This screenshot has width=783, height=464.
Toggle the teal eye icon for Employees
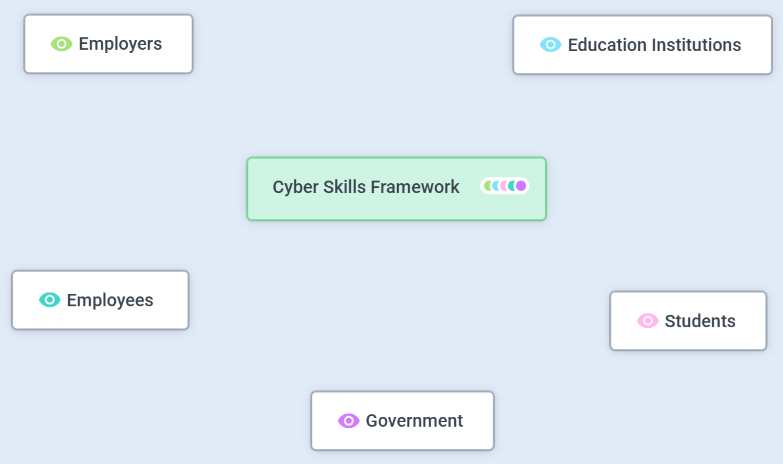(x=49, y=300)
